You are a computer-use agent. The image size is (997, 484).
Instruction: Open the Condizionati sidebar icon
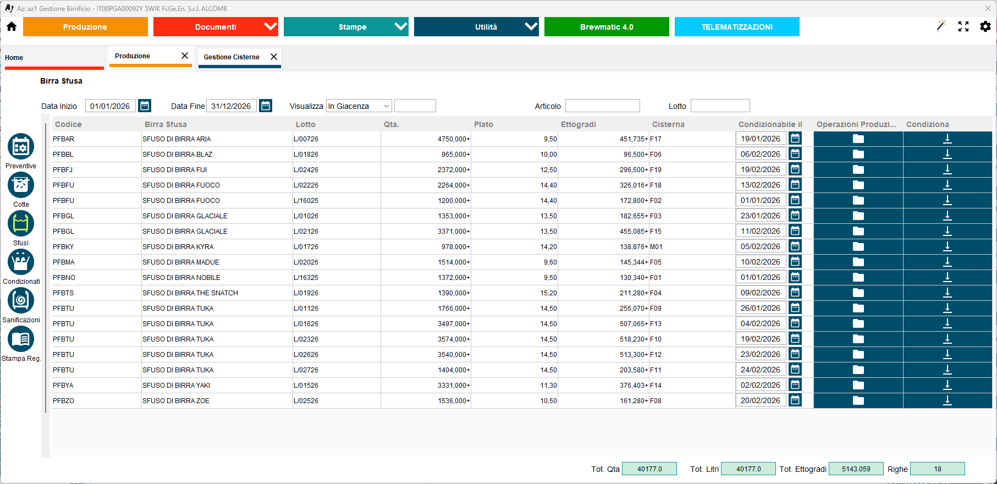pyautogui.click(x=21, y=262)
